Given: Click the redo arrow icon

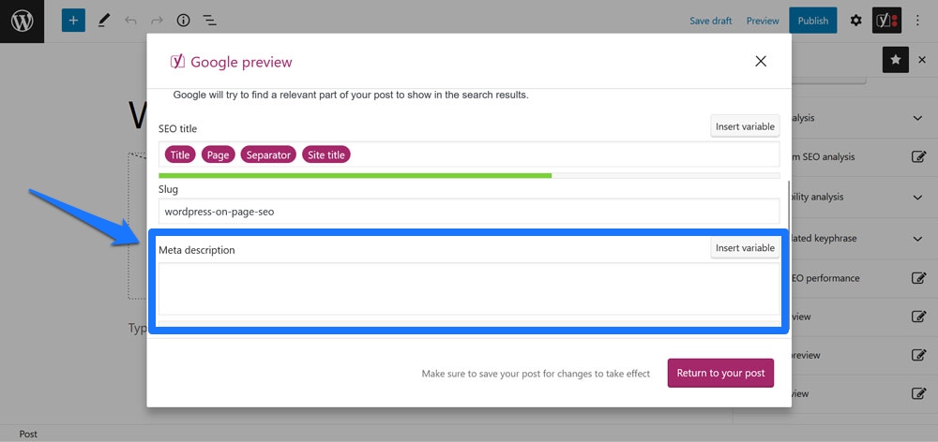Looking at the screenshot, I should click(x=157, y=21).
